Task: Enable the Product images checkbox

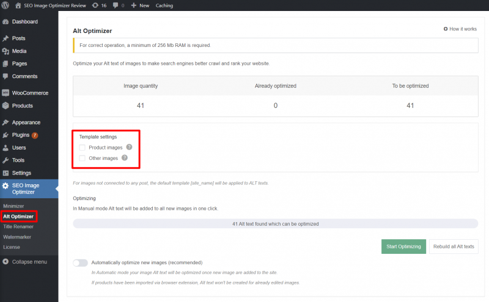Action: 82,147
